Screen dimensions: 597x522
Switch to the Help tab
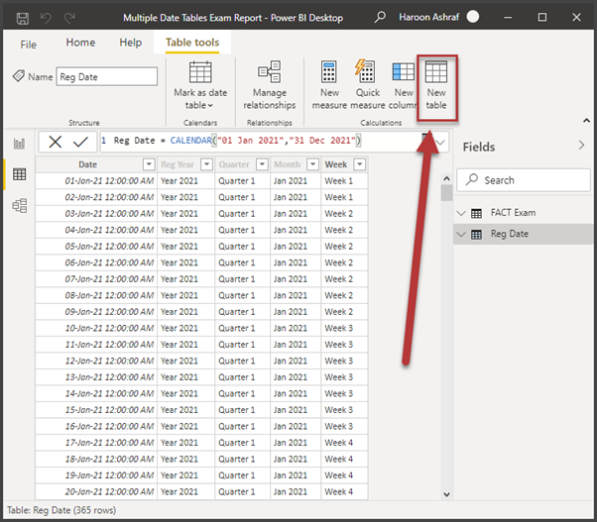tap(130, 43)
